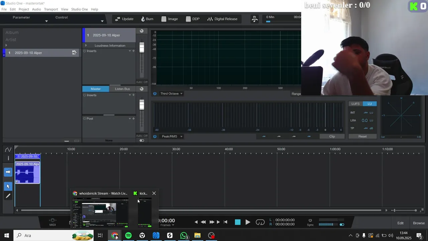Switch to the Listen Bus tab
428x241 pixels.
click(x=122, y=89)
